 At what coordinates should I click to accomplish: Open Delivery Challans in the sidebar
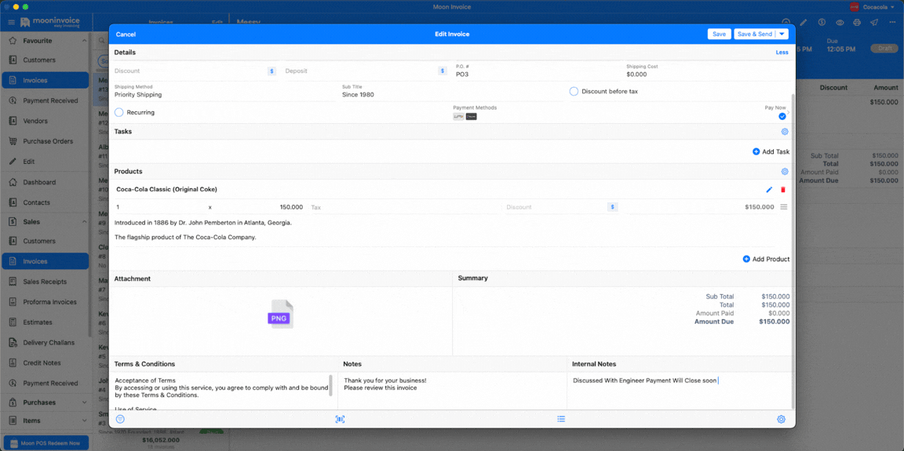(45, 343)
